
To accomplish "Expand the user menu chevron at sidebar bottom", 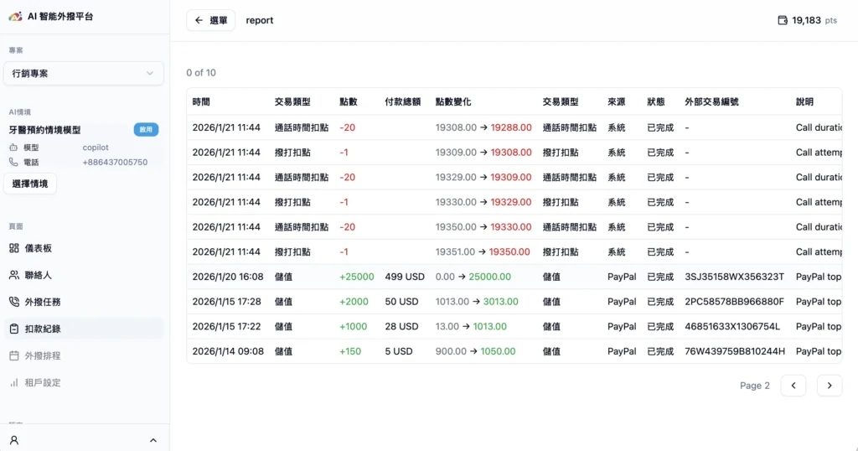I will [x=153, y=440].
